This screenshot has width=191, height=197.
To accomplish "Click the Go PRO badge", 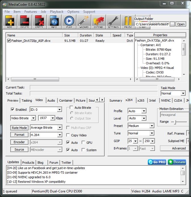I will click(157, 162).
